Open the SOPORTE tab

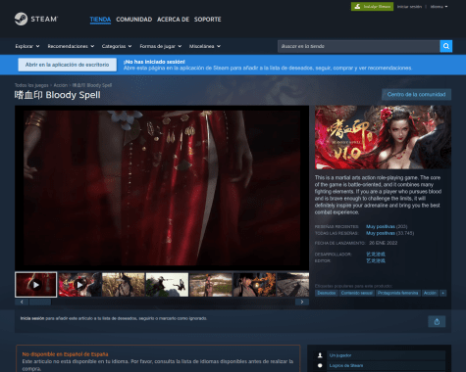[207, 20]
